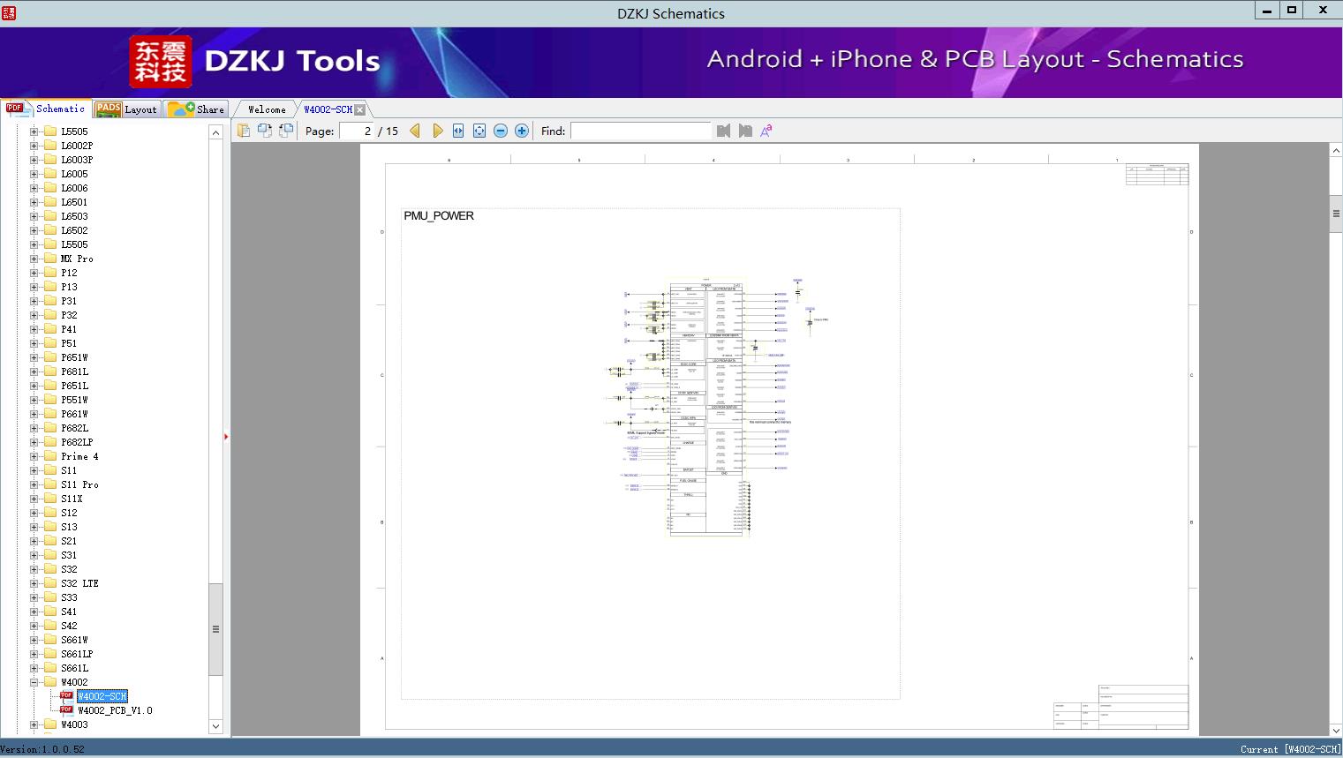Close the W4002-SCH document tab
The height and width of the screenshot is (758, 1343).
(360, 109)
